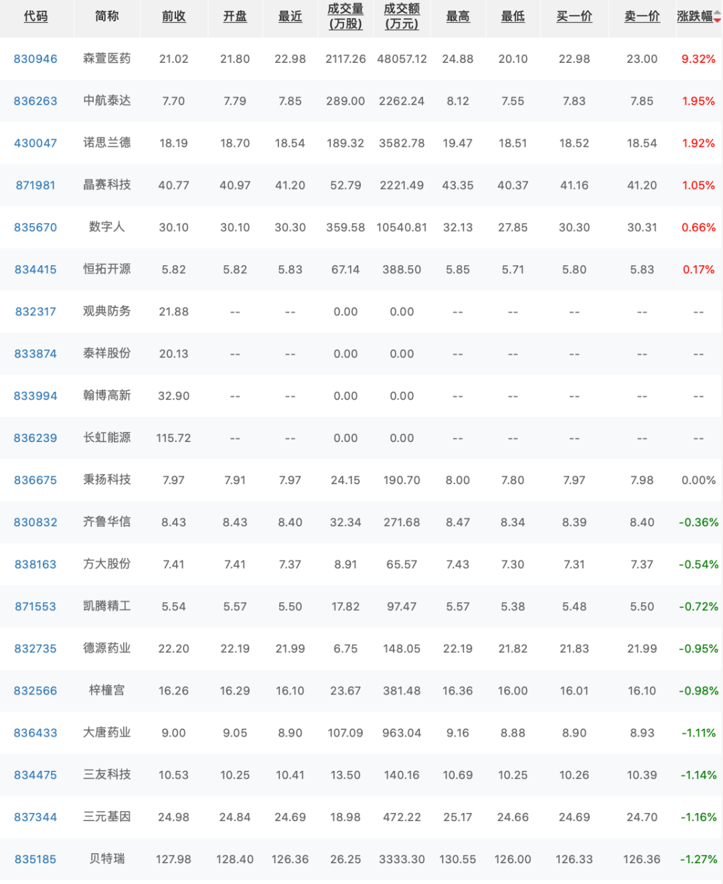Select the stock name 诺思兰德

point(107,143)
